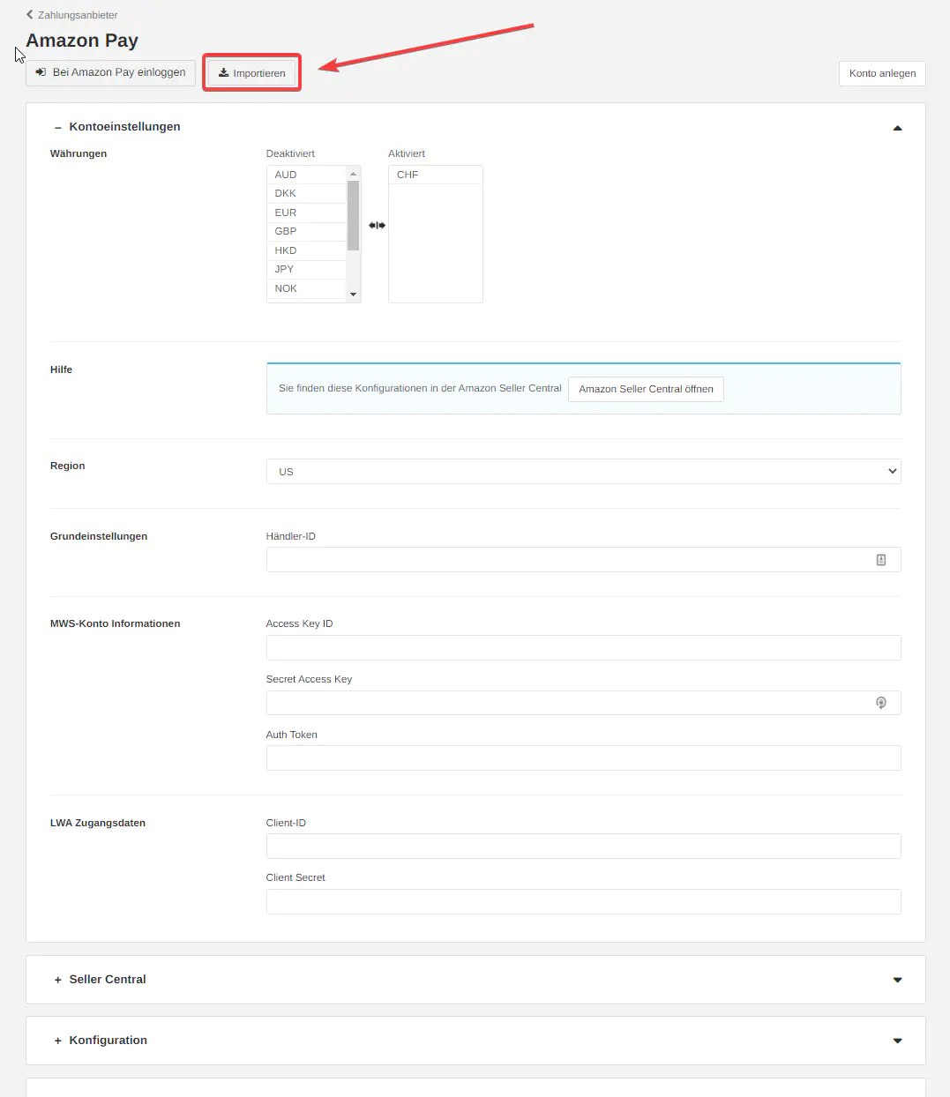Screen dimensions: 950x1097
Task: Click the Konto anlegen button
Action: click(x=881, y=73)
